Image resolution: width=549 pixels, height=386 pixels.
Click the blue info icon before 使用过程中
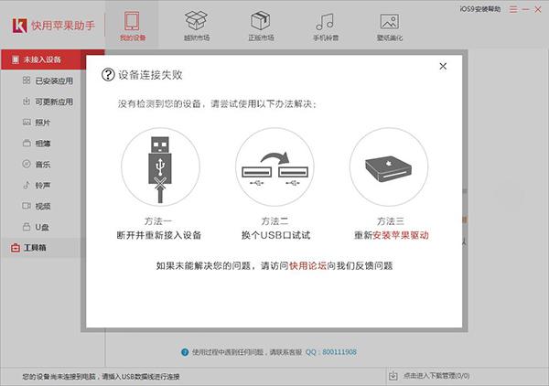pyautogui.click(x=185, y=352)
